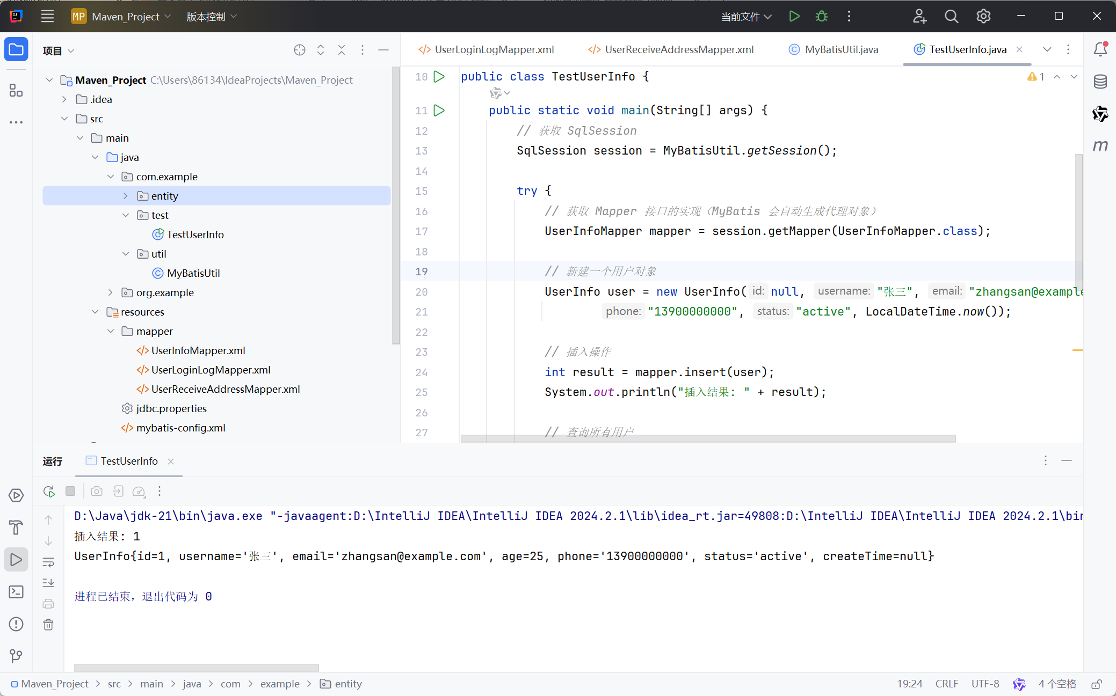Image resolution: width=1116 pixels, height=696 pixels.
Task: Open the Terminal tool window icon
Action: [x=16, y=592]
